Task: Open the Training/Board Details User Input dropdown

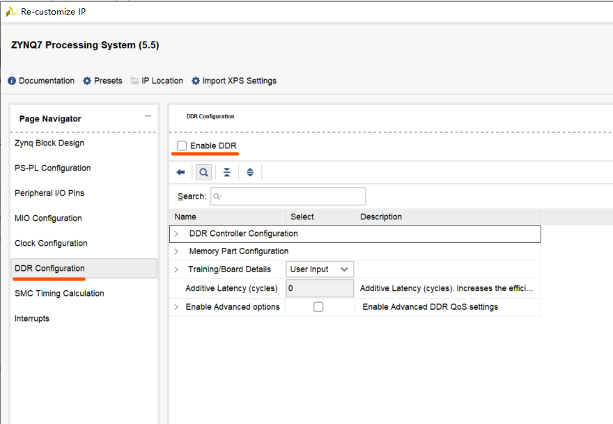Action: (x=320, y=269)
